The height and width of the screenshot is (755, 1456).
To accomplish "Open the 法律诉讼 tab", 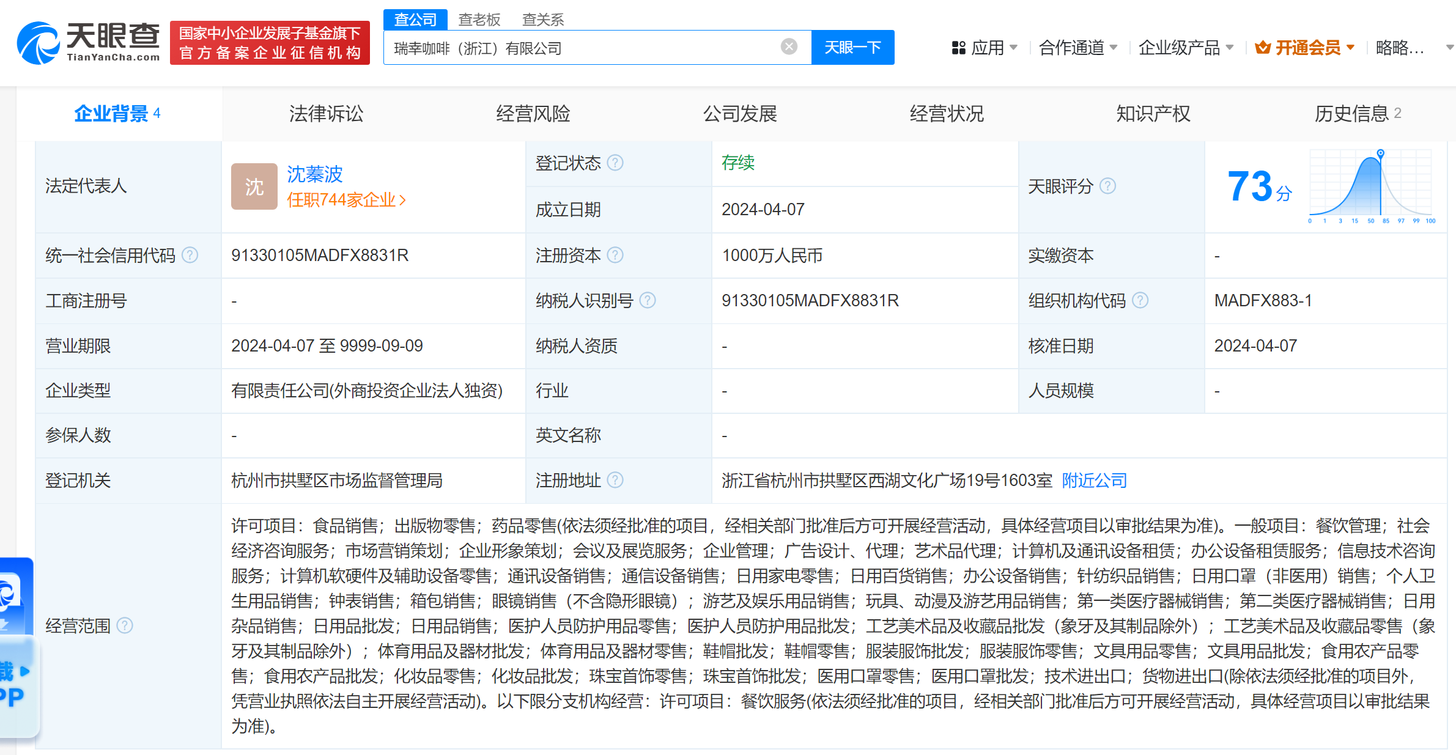I will (325, 114).
